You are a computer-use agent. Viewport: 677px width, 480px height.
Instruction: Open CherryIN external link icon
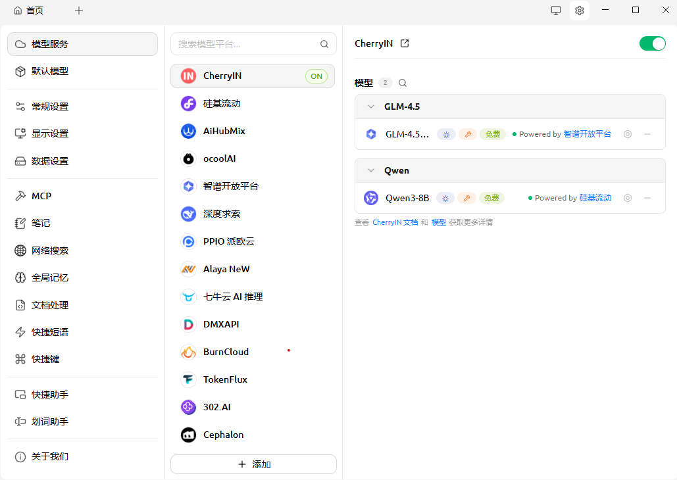405,43
